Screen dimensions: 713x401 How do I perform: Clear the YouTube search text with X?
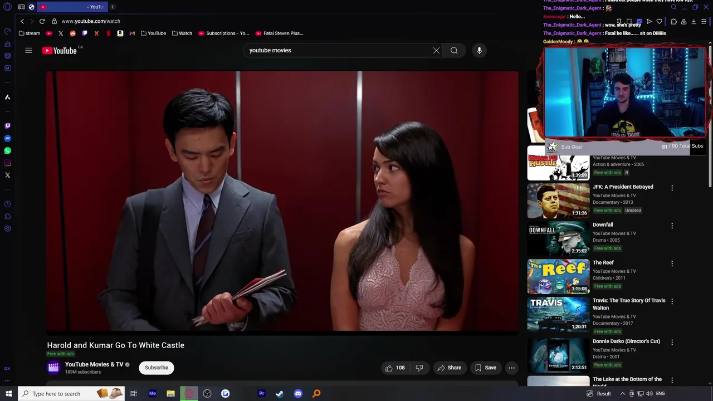436,51
